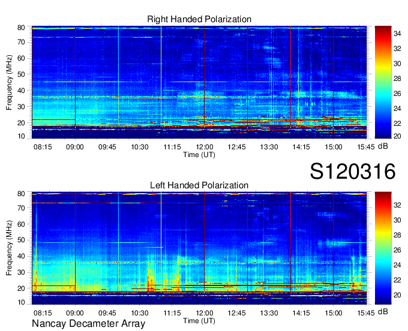Select the large "S120316" label
The width and height of the screenshot is (408, 331).
[353, 171]
